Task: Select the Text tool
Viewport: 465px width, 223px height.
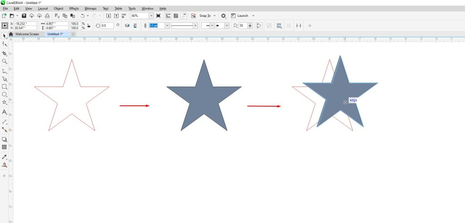Action: tap(5, 112)
